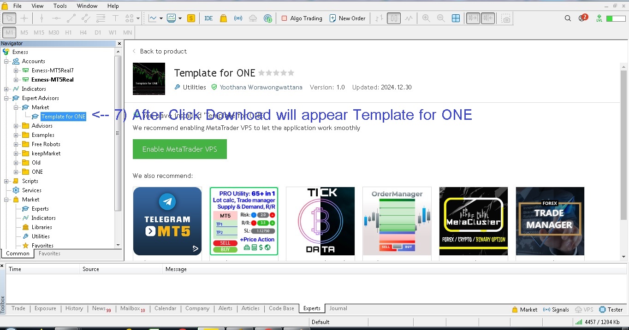Collapse the Expert Advisors node
Screen dimensions: 629x330
click(x=6, y=98)
